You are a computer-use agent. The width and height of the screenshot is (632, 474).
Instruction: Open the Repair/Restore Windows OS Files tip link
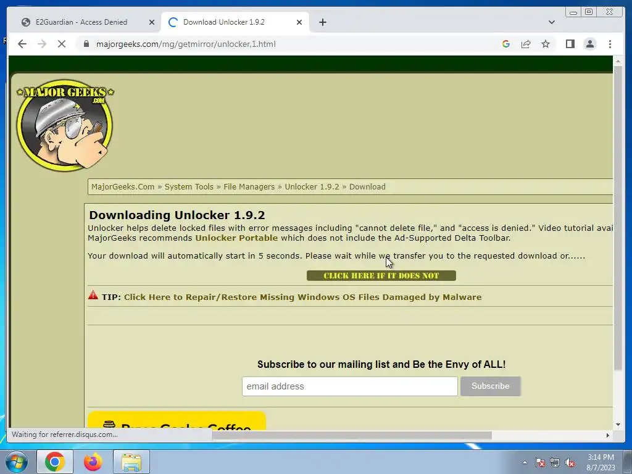[x=302, y=297]
